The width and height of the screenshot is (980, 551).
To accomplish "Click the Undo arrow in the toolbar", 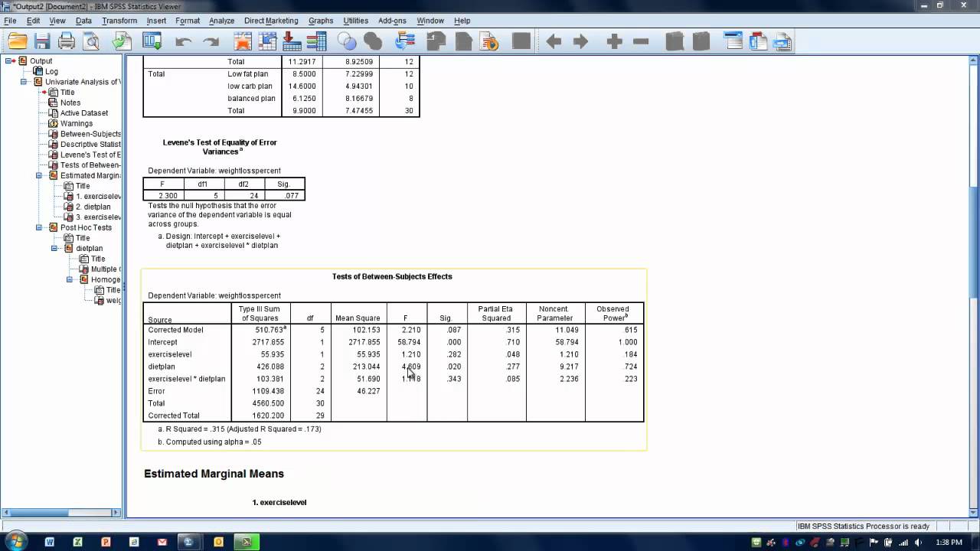I will click(184, 42).
